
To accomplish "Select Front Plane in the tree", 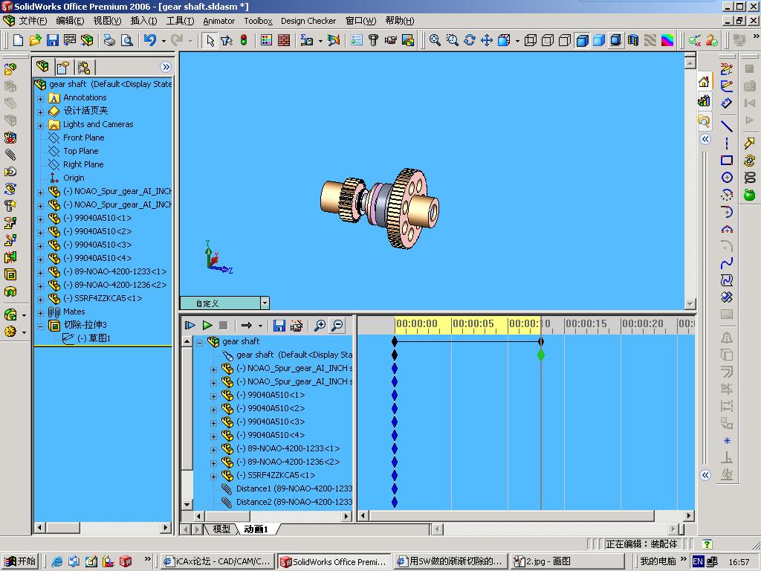I will (83, 138).
